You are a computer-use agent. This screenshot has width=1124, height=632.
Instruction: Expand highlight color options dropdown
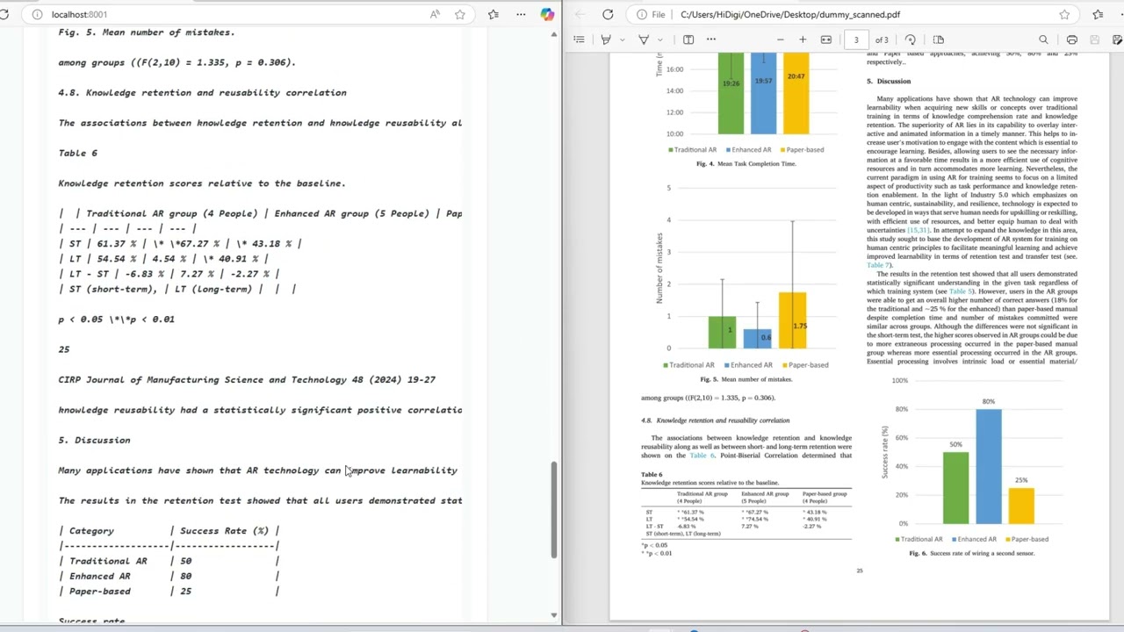622,39
